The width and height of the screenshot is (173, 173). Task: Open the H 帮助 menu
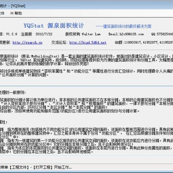[x=16, y=13]
